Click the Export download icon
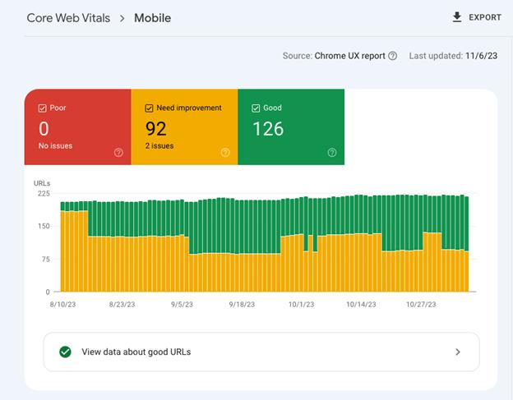This screenshot has height=400, width=513. [x=457, y=17]
